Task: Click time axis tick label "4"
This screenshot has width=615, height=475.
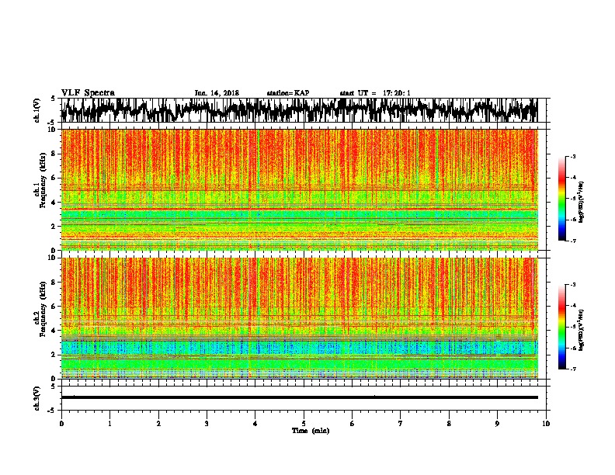Action: [255, 424]
